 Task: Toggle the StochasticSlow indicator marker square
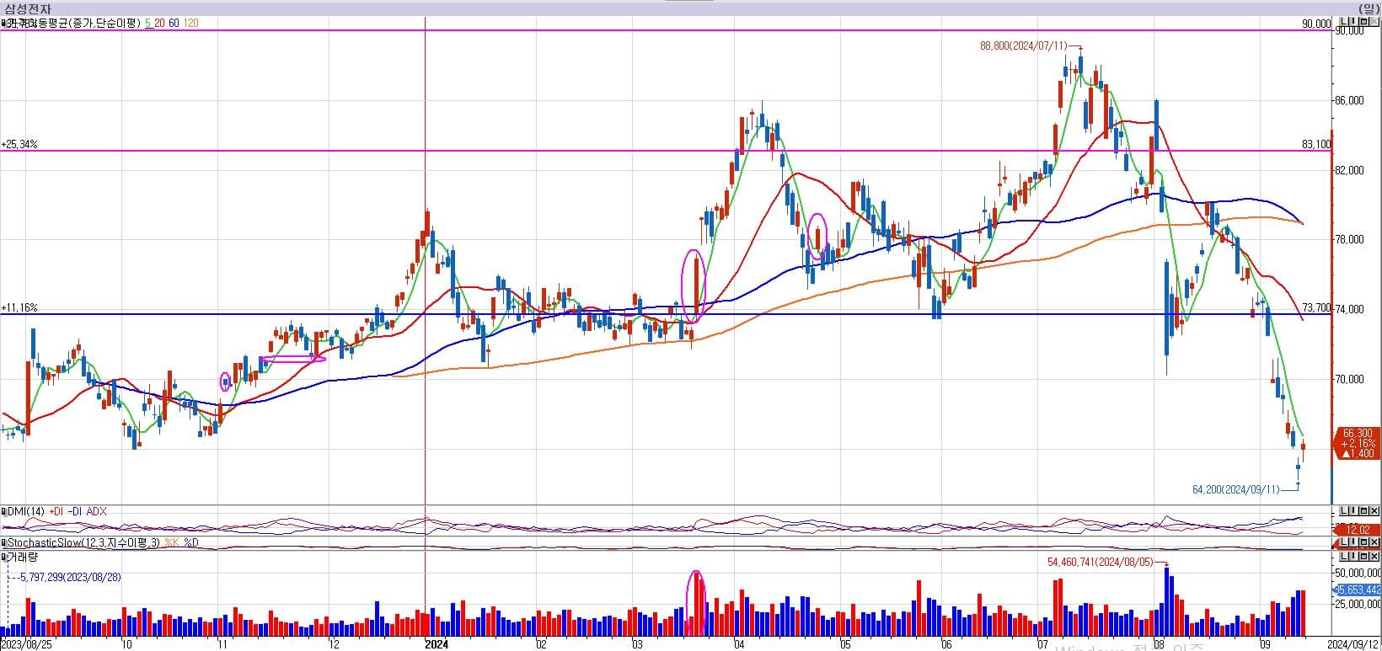point(3,542)
